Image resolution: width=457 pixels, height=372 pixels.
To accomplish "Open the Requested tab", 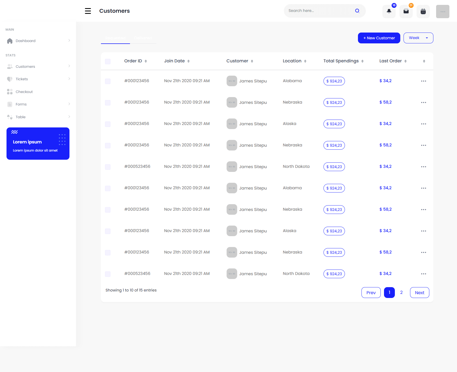I will [x=115, y=38].
